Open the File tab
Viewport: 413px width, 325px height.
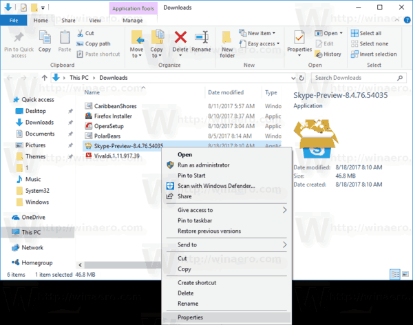(x=14, y=20)
